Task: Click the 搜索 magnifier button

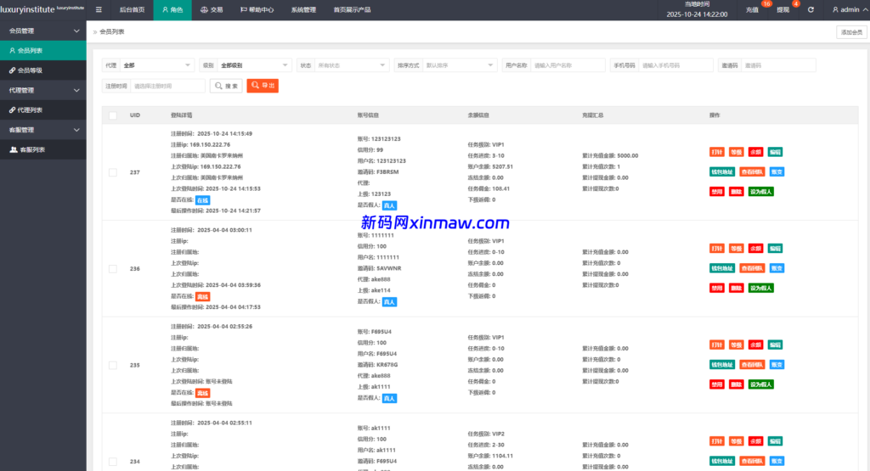Action: coord(226,86)
